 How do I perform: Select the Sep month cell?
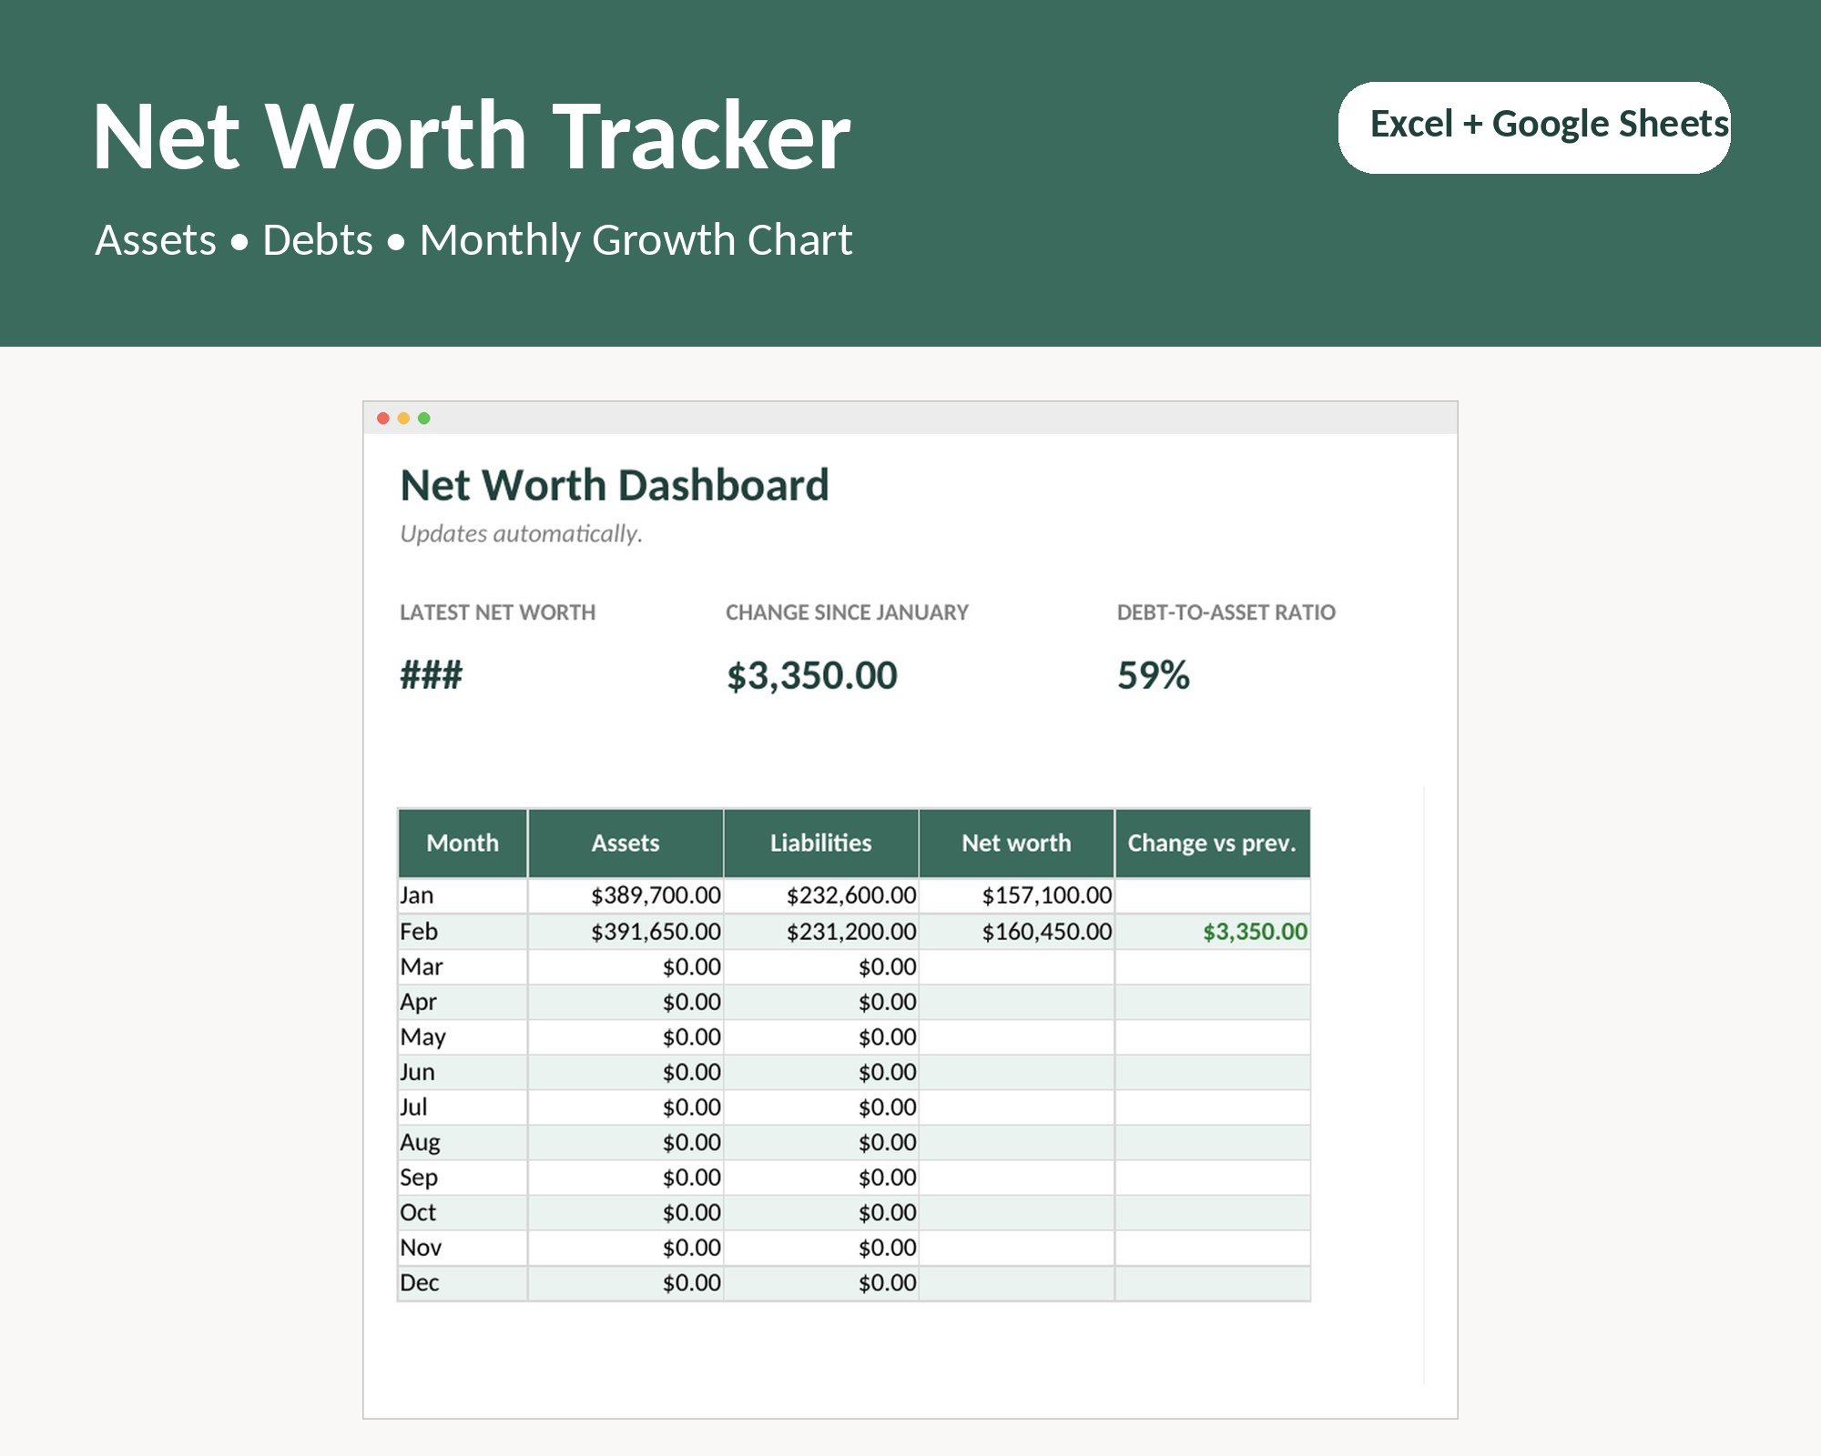pyautogui.click(x=463, y=1178)
